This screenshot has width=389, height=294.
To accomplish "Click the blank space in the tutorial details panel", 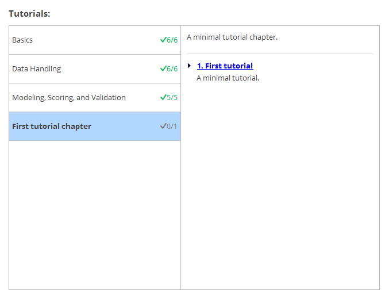I will [280, 184].
